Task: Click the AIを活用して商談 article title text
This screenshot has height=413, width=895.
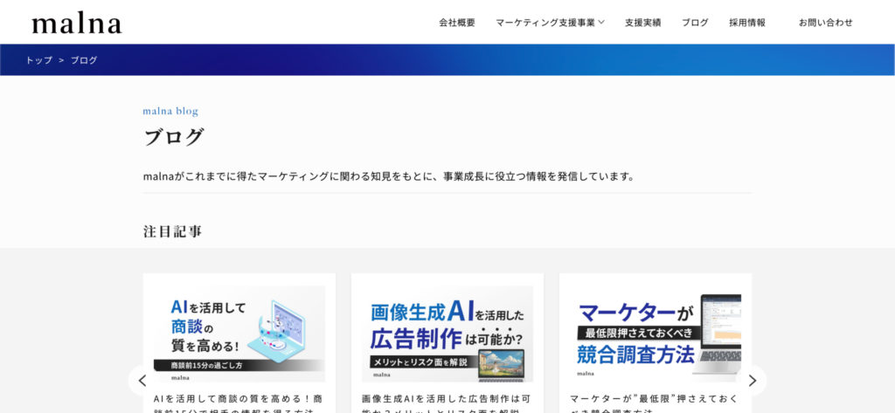Action: tap(239, 398)
